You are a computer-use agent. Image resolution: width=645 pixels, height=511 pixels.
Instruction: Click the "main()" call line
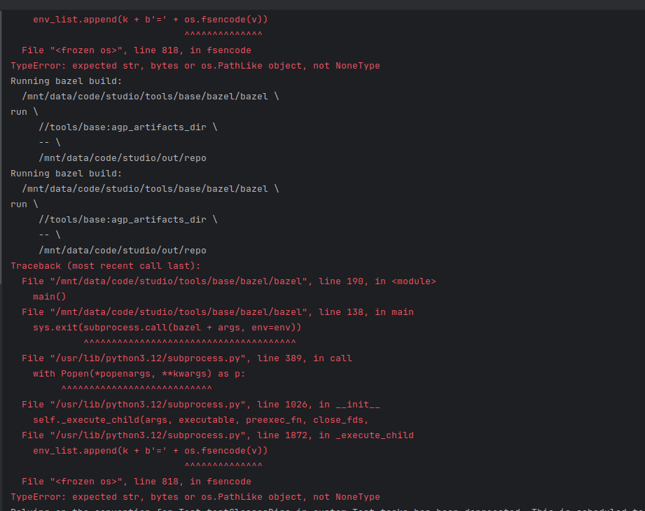click(x=49, y=297)
